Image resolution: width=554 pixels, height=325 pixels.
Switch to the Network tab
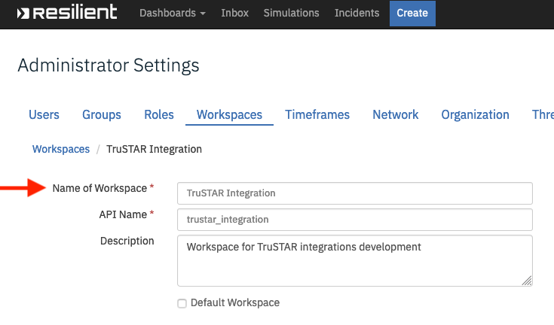click(x=396, y=114)
